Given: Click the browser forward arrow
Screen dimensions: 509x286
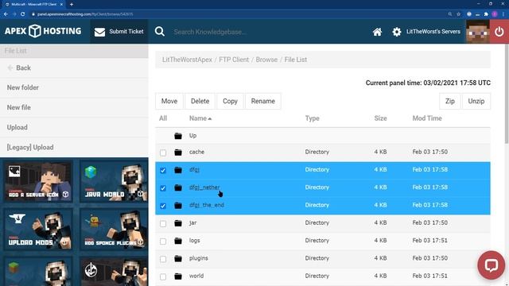Looking at the screenshot, I should click(14, 14).
